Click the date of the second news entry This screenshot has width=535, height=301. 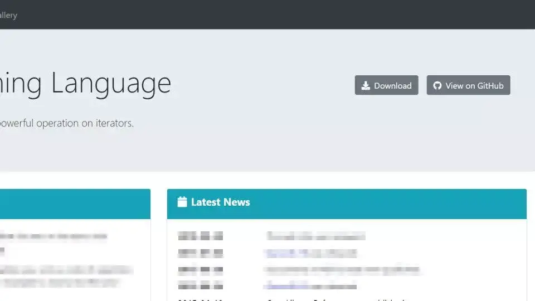point(200,253)
